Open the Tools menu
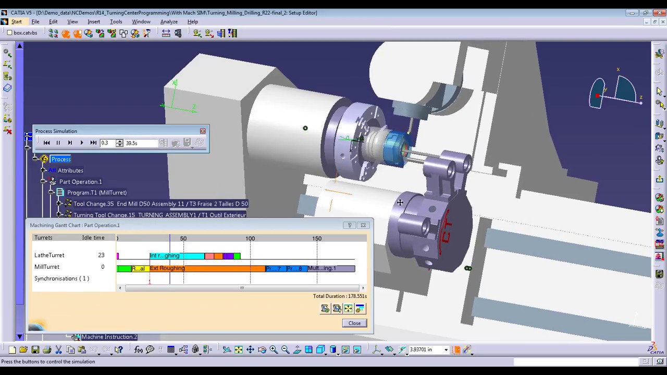 point(116,22)
